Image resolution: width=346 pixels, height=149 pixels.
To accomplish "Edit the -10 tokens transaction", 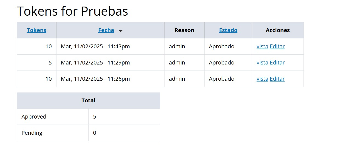I will pyautogui.click(x=277, y=47).
